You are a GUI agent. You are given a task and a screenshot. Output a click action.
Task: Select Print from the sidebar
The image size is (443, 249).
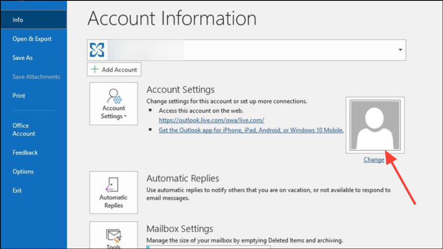click(19, 95)
